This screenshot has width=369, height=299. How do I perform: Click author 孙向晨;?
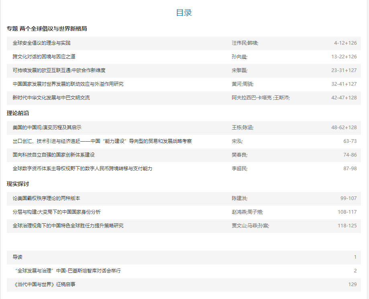click(x=240, y=57)
